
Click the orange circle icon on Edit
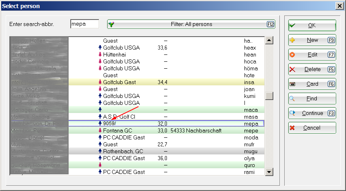click(292, 55)
